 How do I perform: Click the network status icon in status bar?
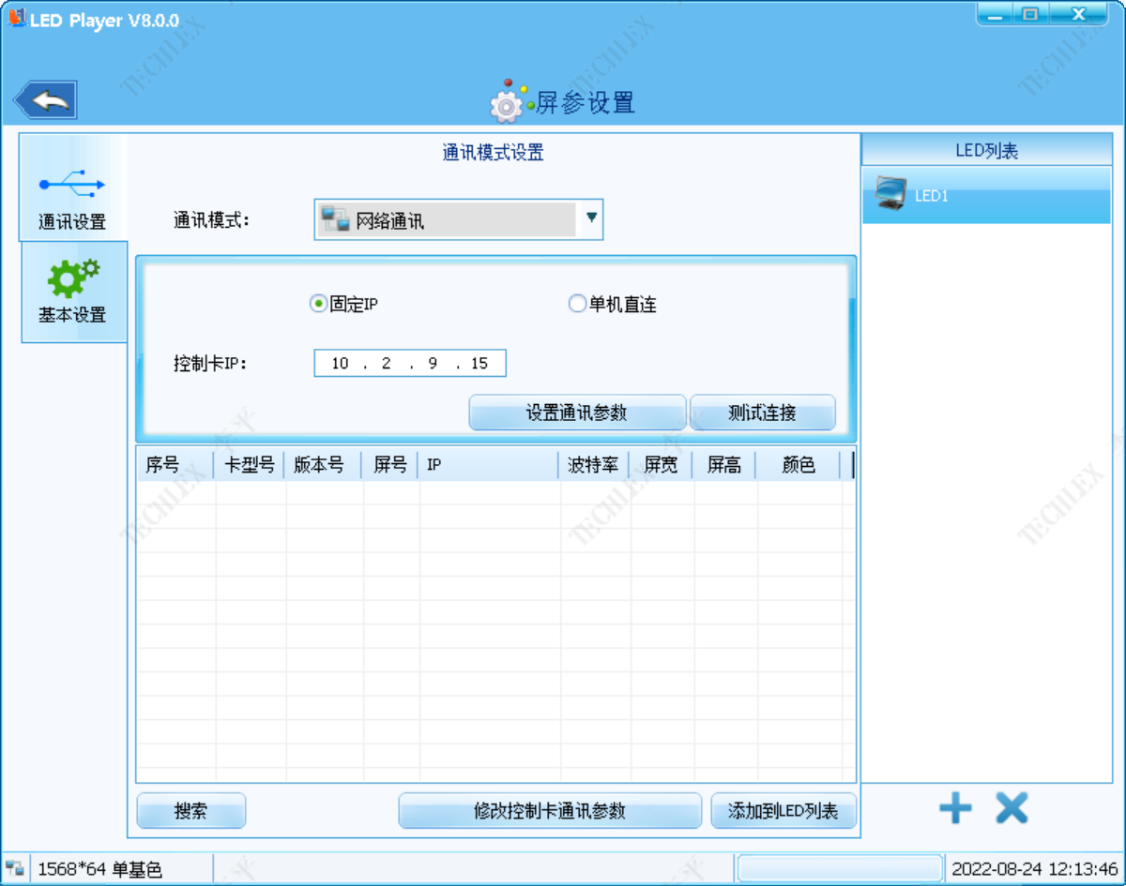point(15,869)
